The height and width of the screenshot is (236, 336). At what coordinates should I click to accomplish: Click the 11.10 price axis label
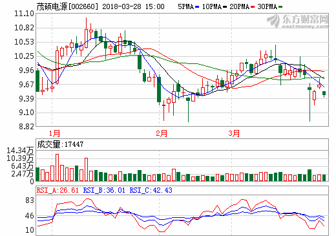pyautogui.click(x=24, y=14)
